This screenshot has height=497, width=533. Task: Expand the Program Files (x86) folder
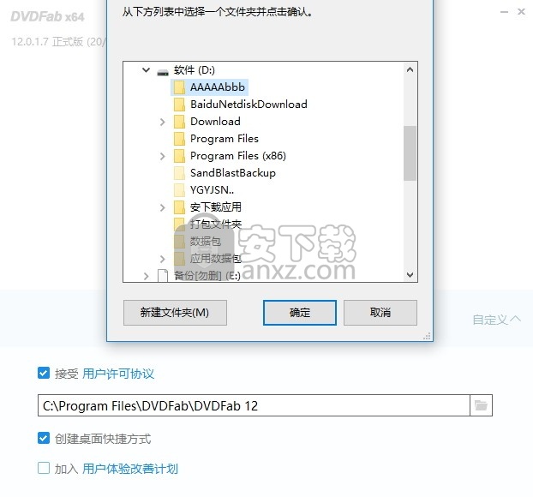pyautogui.click(x=163, y=156)
